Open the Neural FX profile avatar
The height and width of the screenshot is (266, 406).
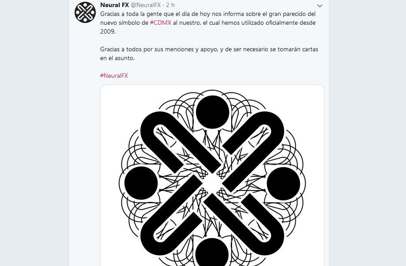[85, 12]
